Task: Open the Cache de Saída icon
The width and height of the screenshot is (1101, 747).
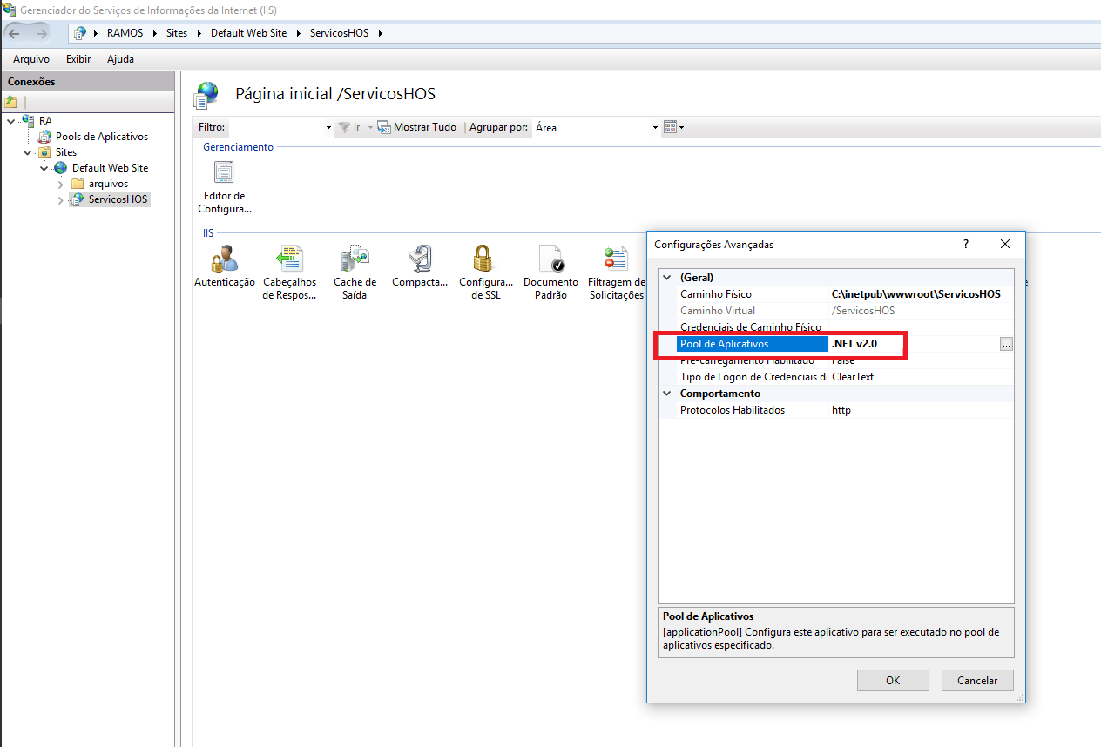Action: coord(355,259)
